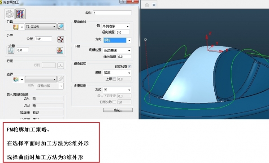Open the 方向 direction dropdown
This screenshot has height=163, width=269.
point(117,40)
